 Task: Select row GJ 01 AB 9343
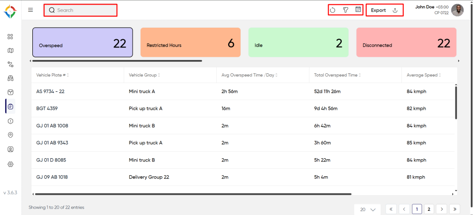(x=243, y=143)
